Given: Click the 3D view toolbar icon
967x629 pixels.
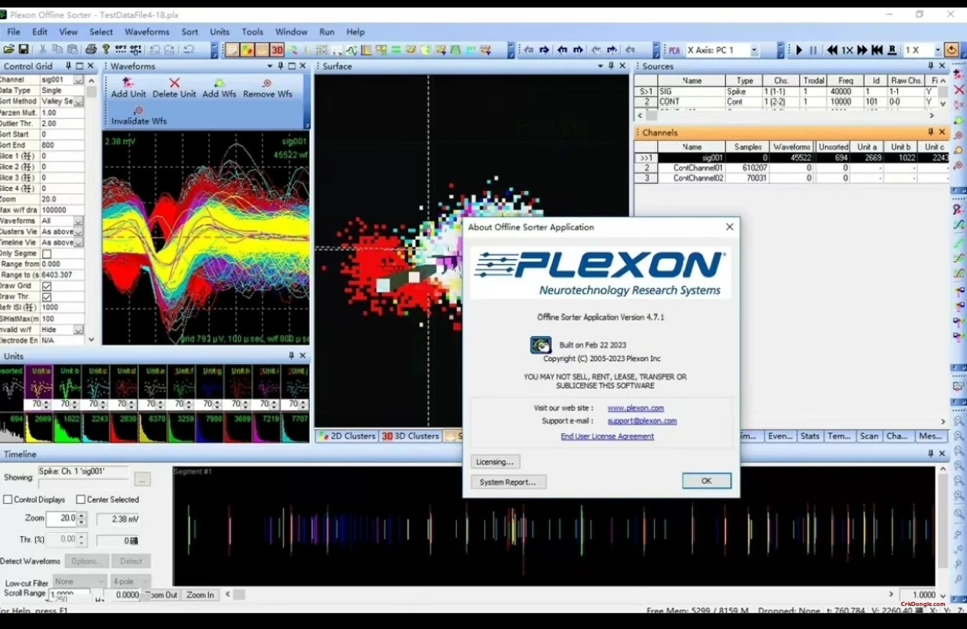Looking at the screenshot, I should (x=277, y=50).
